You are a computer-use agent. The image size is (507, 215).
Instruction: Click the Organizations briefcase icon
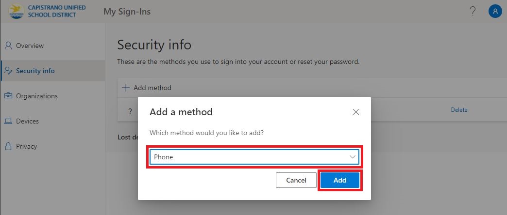[8, 96]
